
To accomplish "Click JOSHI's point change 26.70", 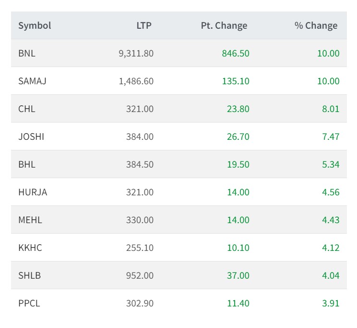I will (238, 136).
